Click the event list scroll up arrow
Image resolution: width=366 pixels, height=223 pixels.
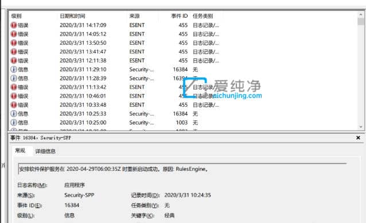click(361, 15)
